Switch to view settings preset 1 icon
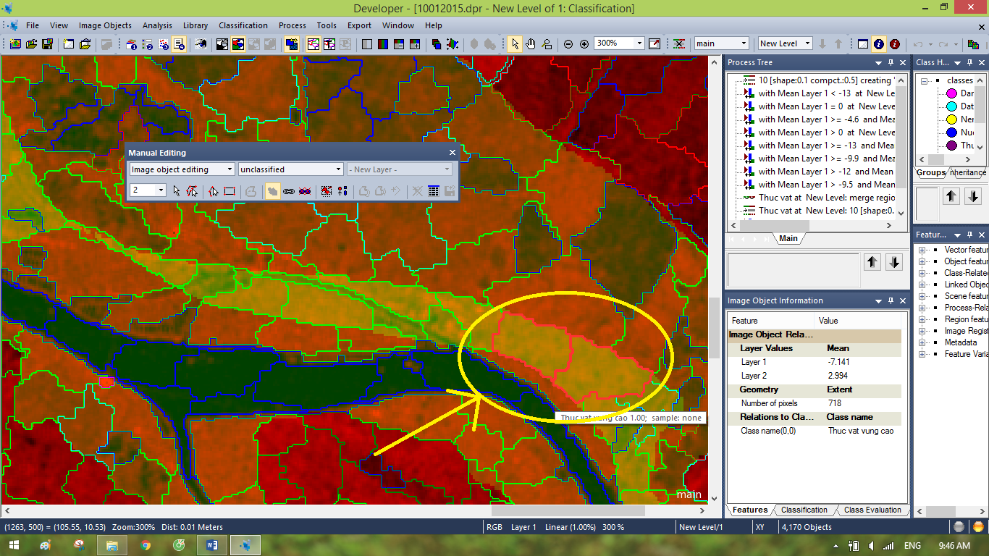 132,43
